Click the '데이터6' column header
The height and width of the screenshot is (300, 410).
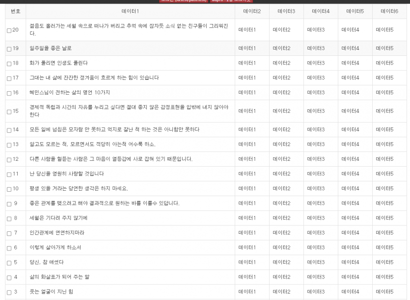(x=389, y=11)
